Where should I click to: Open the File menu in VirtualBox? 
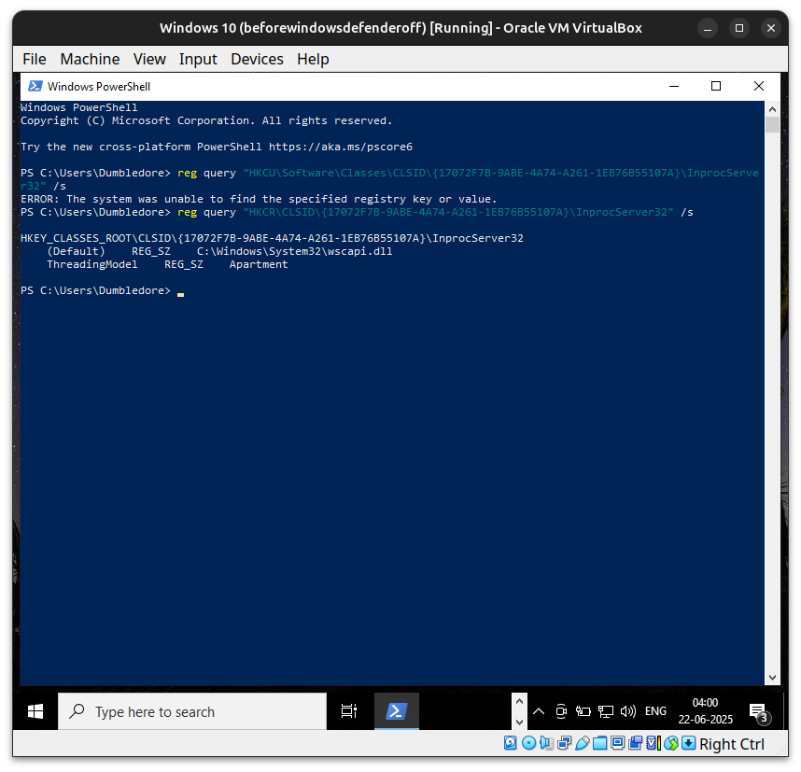(35, 59)
